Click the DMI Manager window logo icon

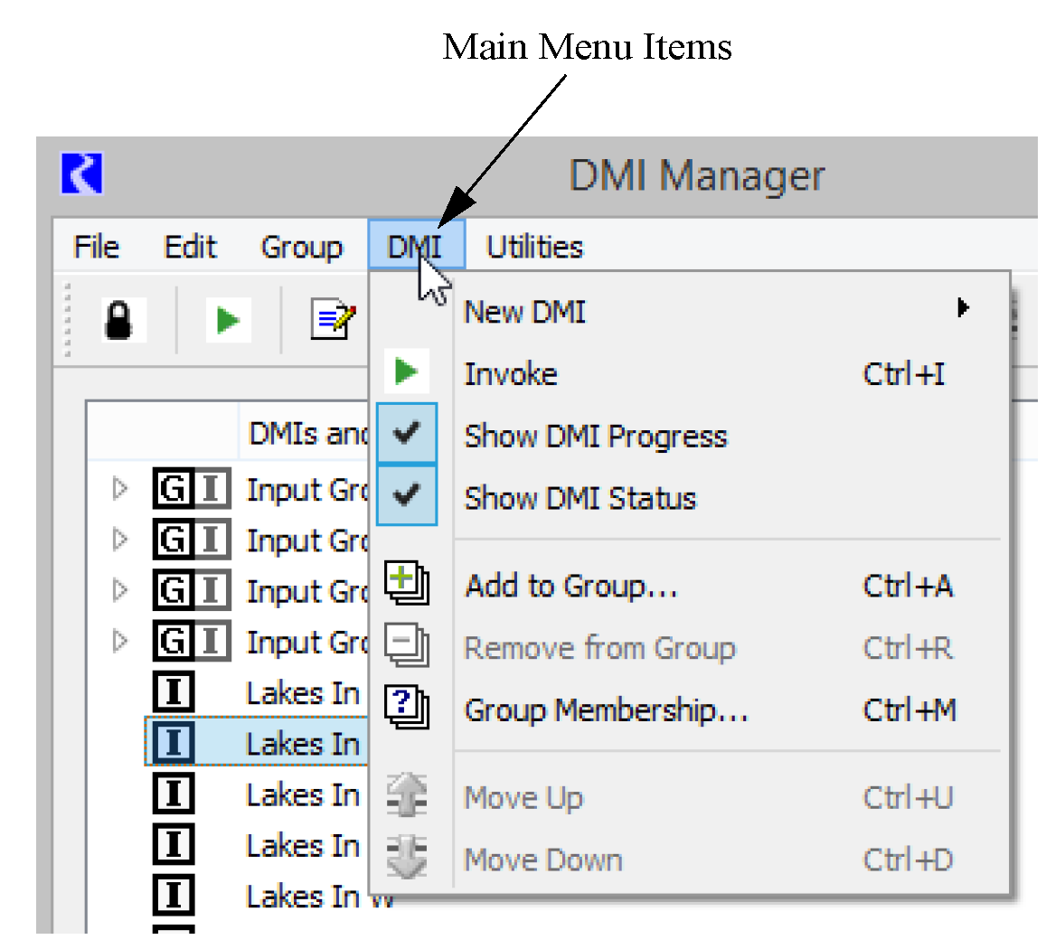point(82,174)
